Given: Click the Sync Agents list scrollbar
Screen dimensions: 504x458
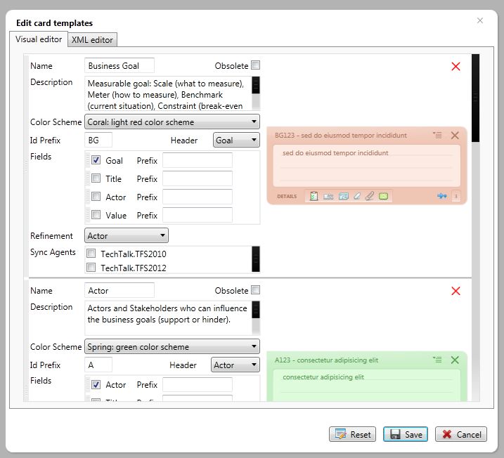Looking at the screenshot, I should 256,259.
